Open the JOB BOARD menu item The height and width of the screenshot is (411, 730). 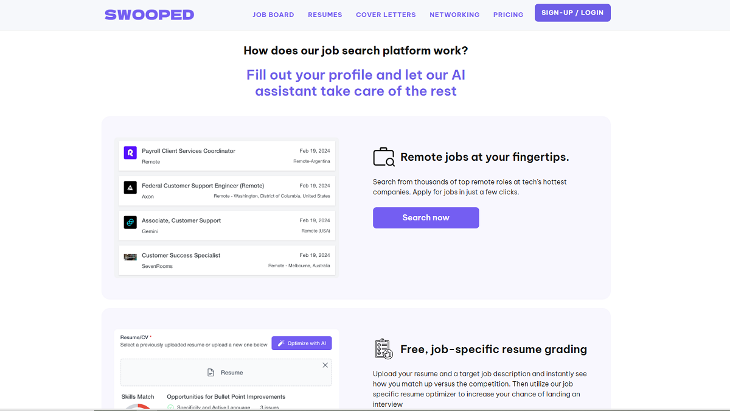point(273,15)
